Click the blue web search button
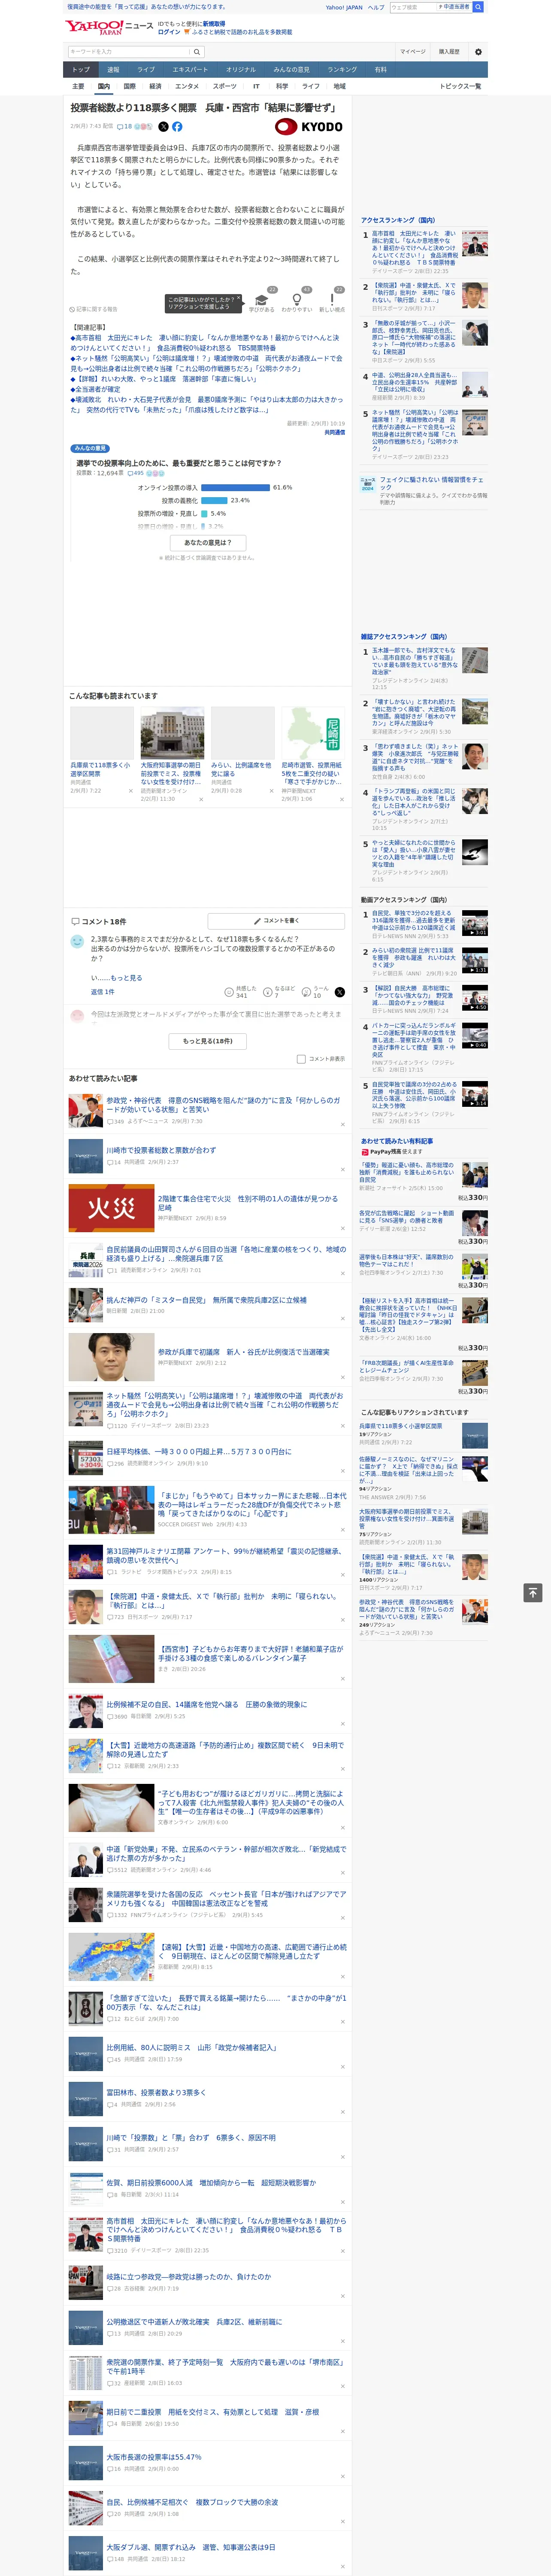 [478, 7]
